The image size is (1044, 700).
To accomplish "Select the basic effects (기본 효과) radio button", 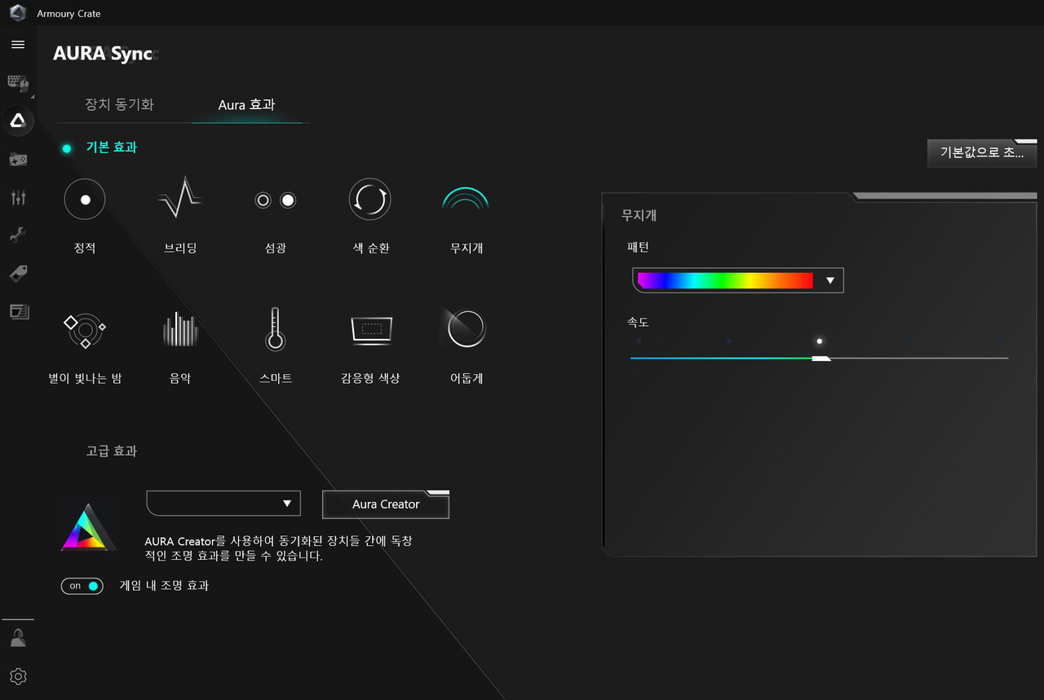I will (x=67, y=148).
